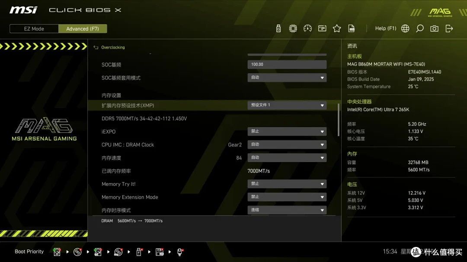Open the M-Flash USB drive icon
Screen dimensions: 467x262
pyautogui.click(x=278, y=28)
